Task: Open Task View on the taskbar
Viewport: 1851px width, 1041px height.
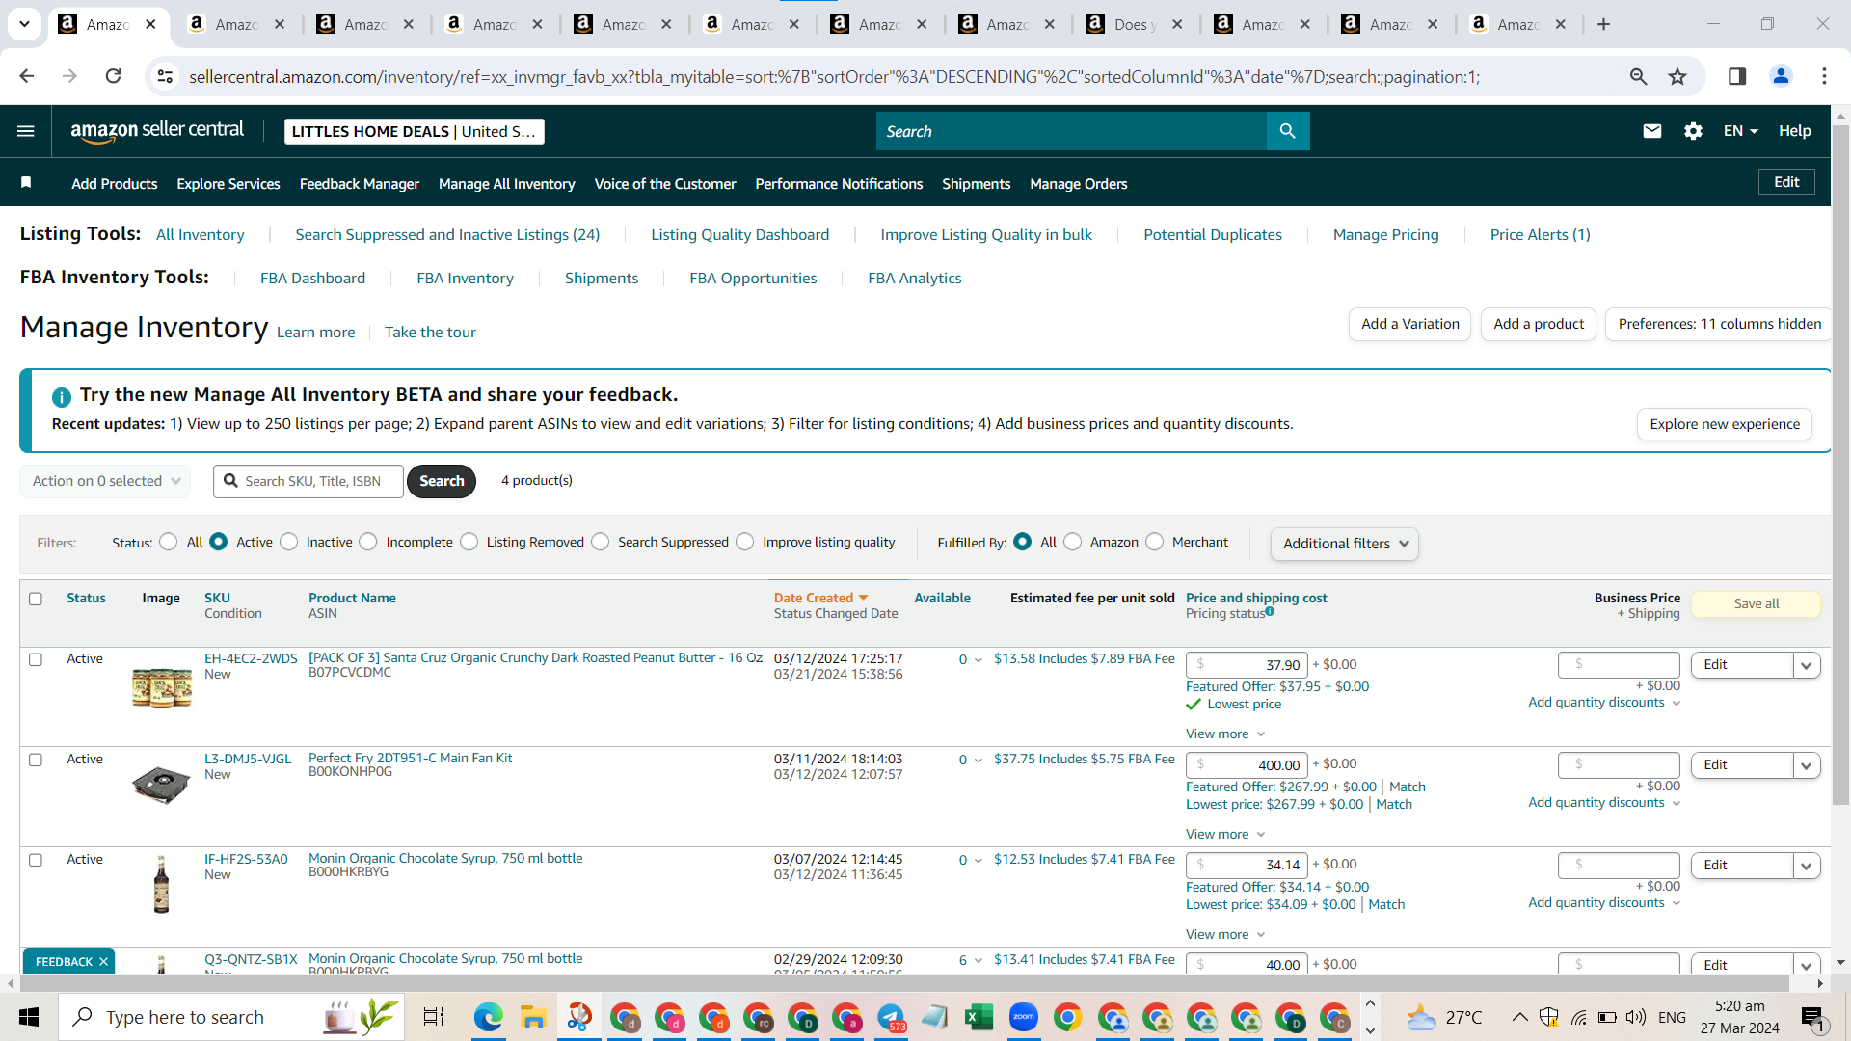Action: [x=434, y=1017]
